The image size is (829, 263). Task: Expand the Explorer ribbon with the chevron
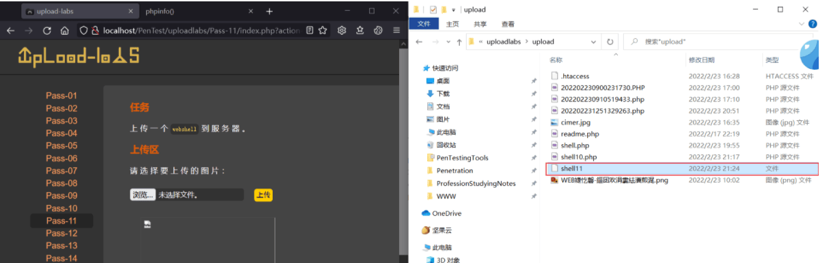click(x=802, y=23)
